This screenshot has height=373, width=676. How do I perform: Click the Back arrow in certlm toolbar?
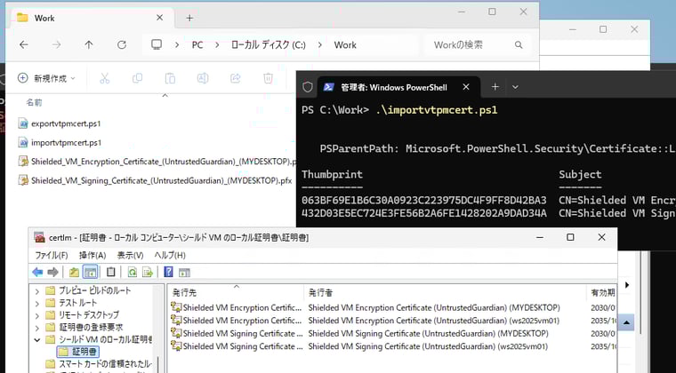tap(37, 272)
